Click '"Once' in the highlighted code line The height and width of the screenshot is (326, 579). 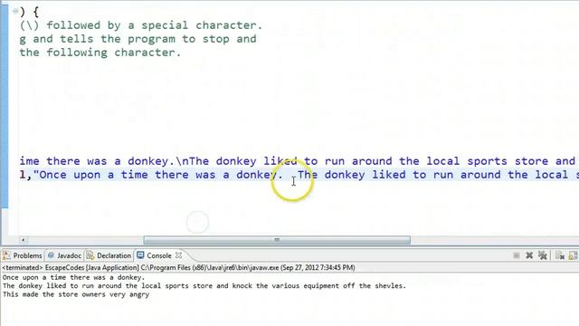click(x=50, y=175)
